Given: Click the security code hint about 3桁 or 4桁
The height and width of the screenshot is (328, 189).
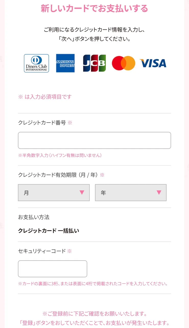Looking at the screenshot, I should (93, 284).
